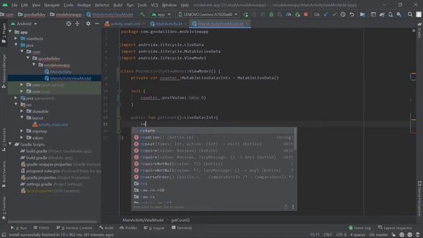The height and width of the screenshot is (238, 423).
Task: Expand the drawable folder
Action: pos(22,111)
